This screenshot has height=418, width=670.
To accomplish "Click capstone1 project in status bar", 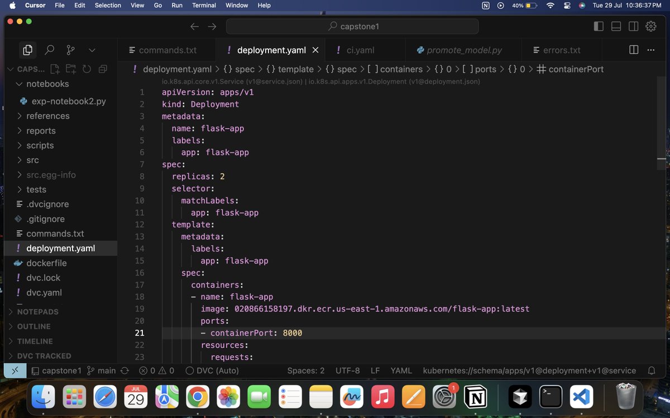I will pyautogui.click(x=56, y=371).
